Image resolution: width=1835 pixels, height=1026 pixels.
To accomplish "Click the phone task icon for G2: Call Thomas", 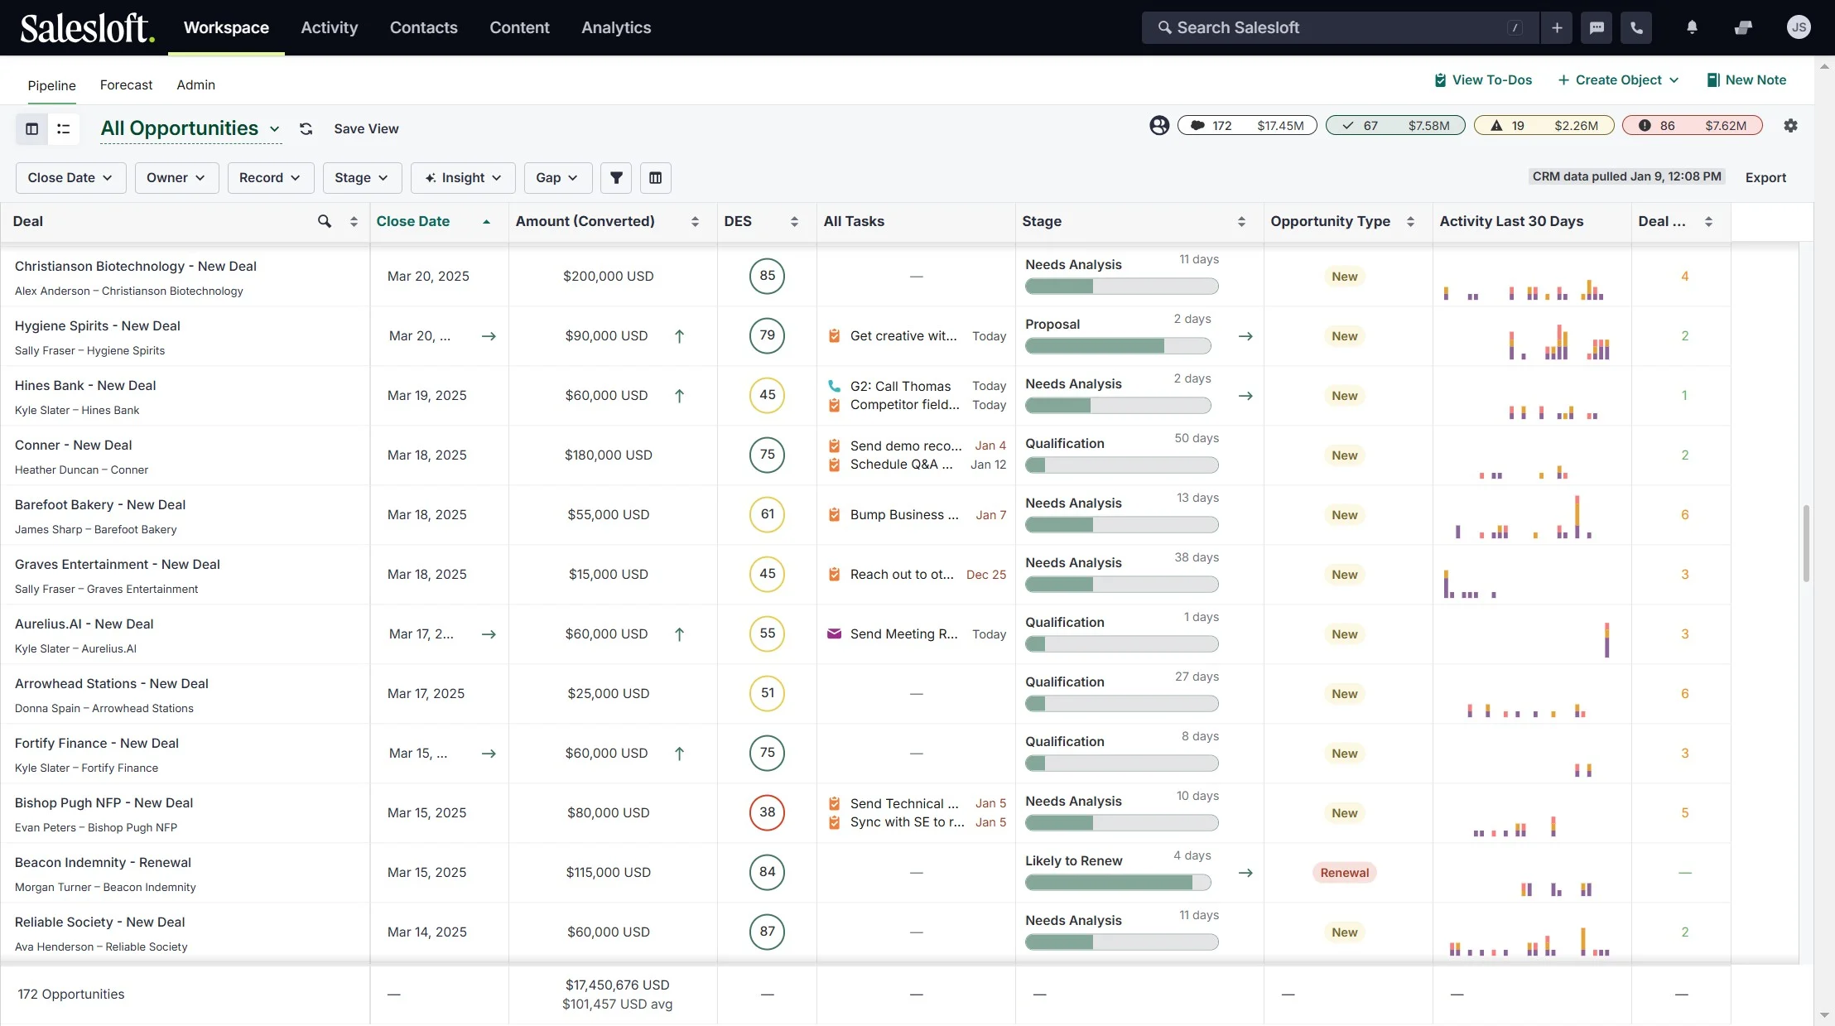I will coord(834,386).
